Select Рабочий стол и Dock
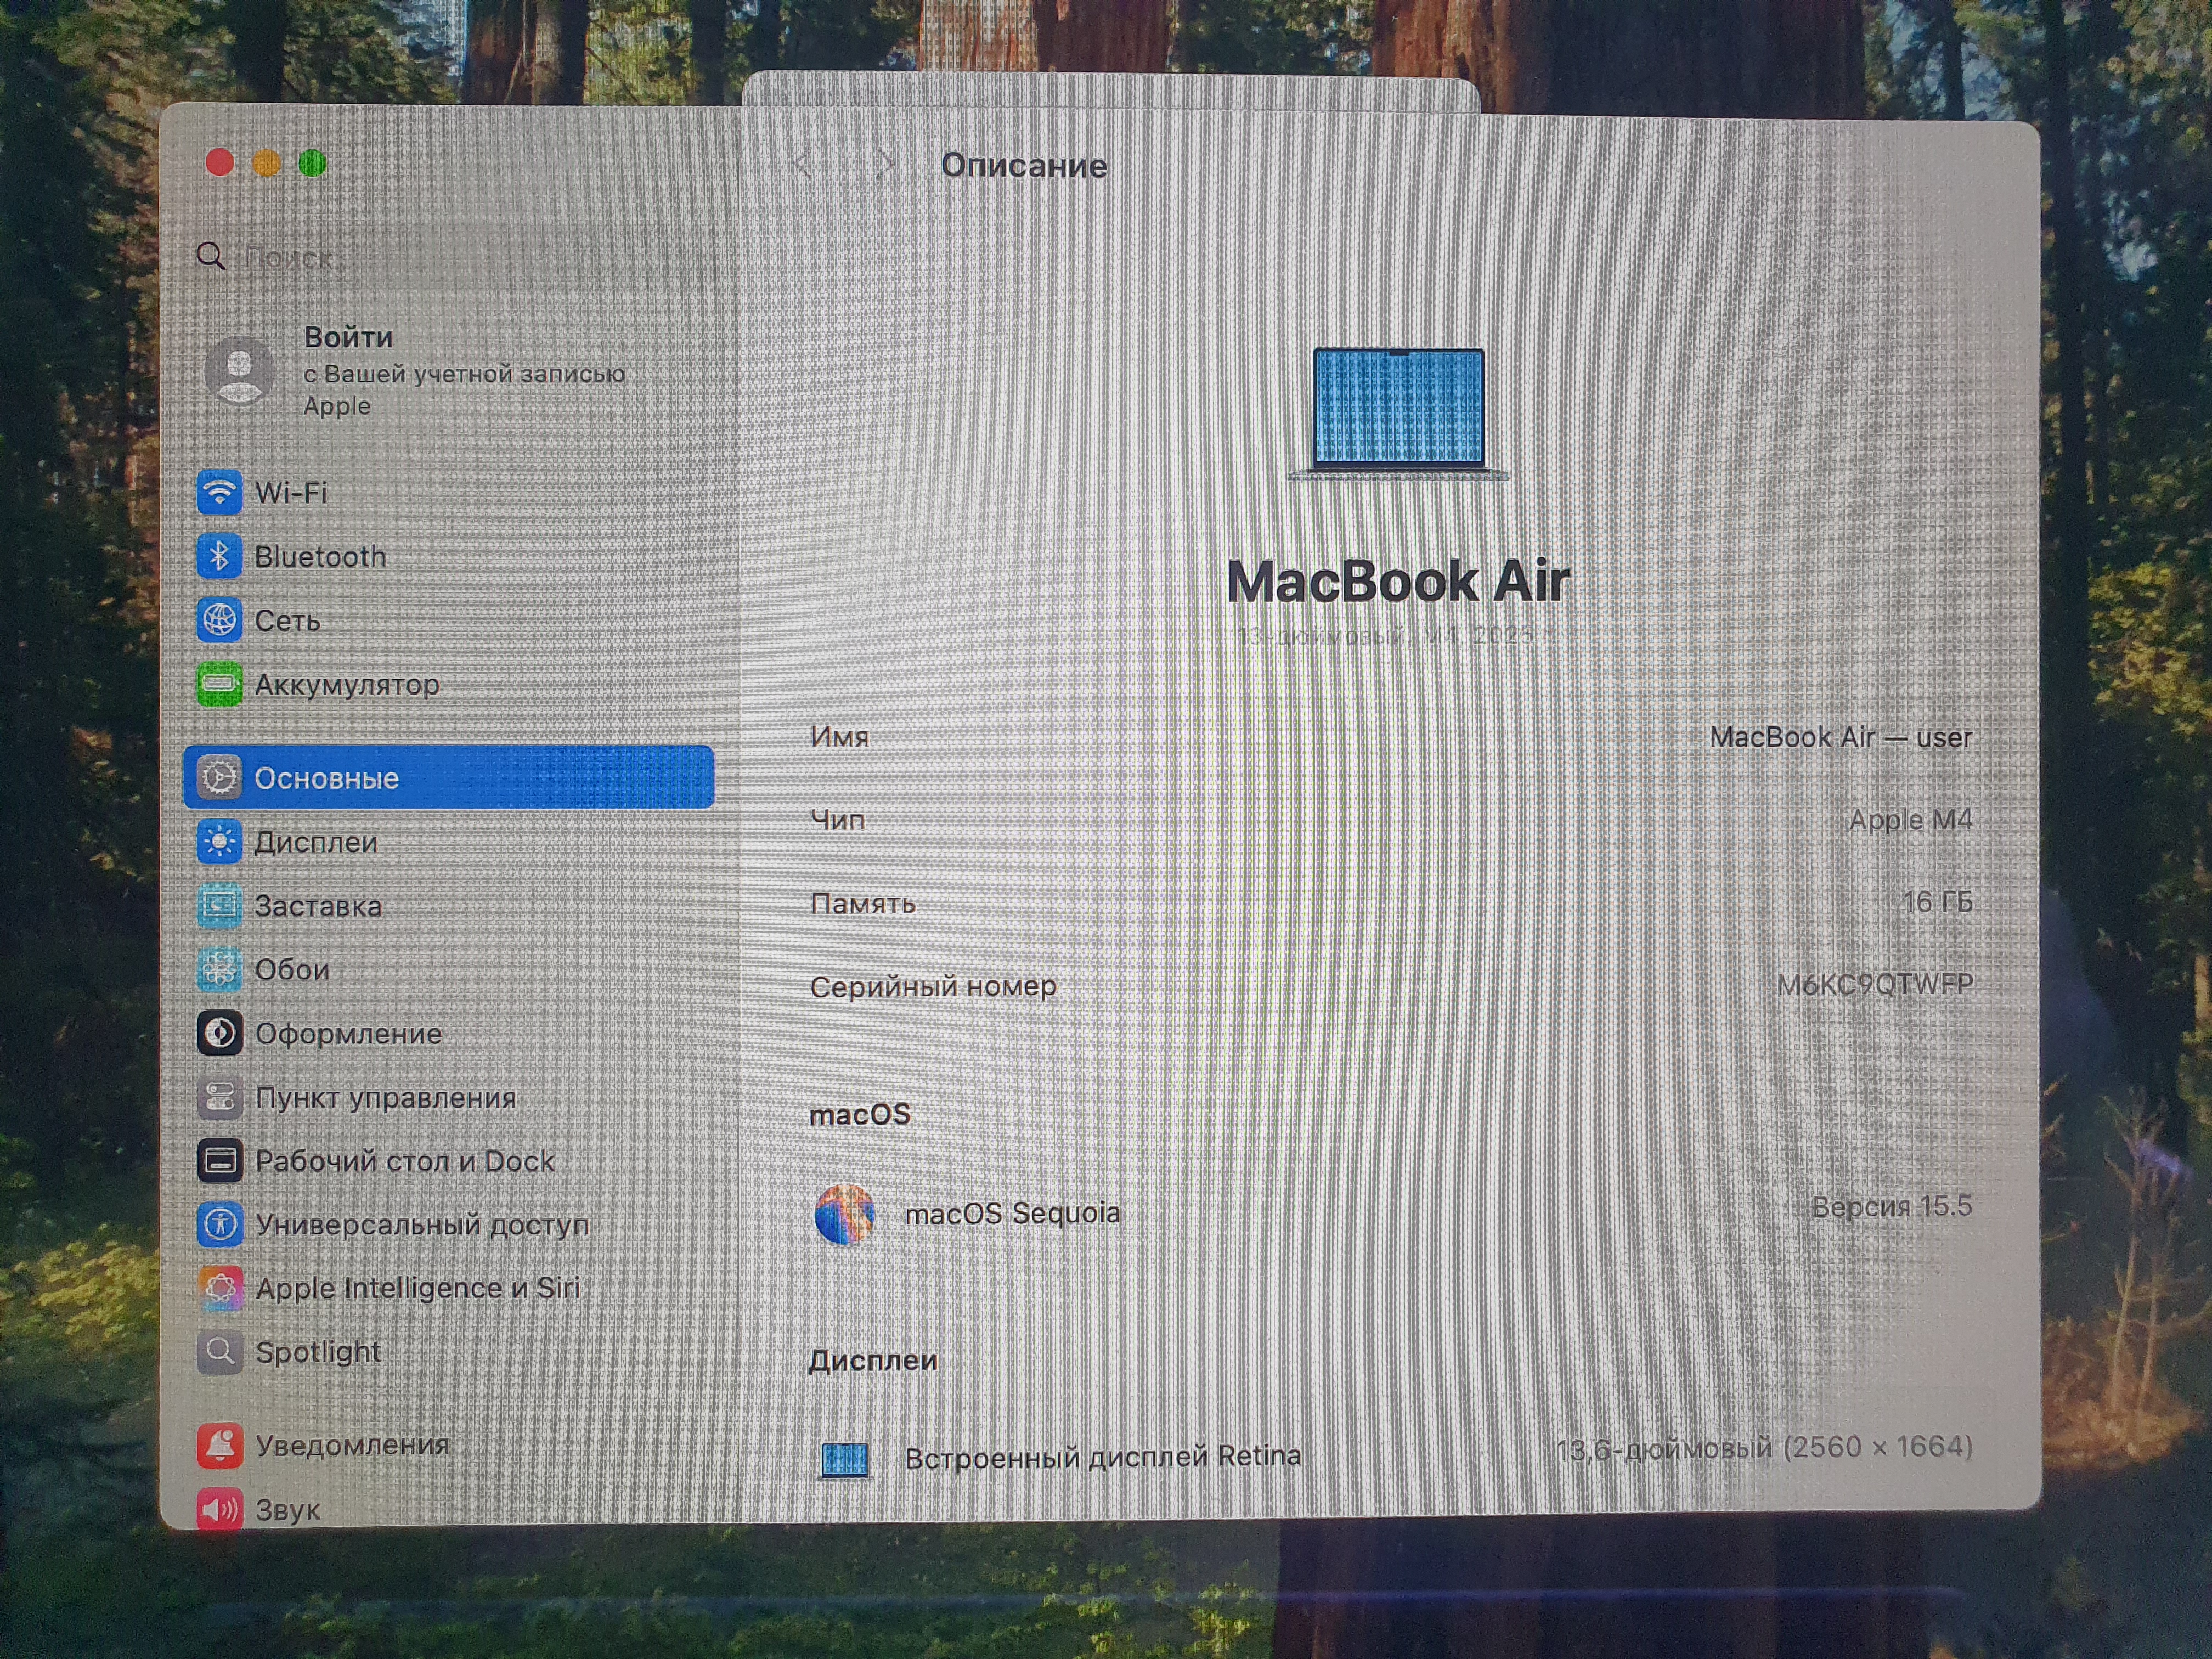This screenshot has height=1659, width=2212. tap(403, 1161)
